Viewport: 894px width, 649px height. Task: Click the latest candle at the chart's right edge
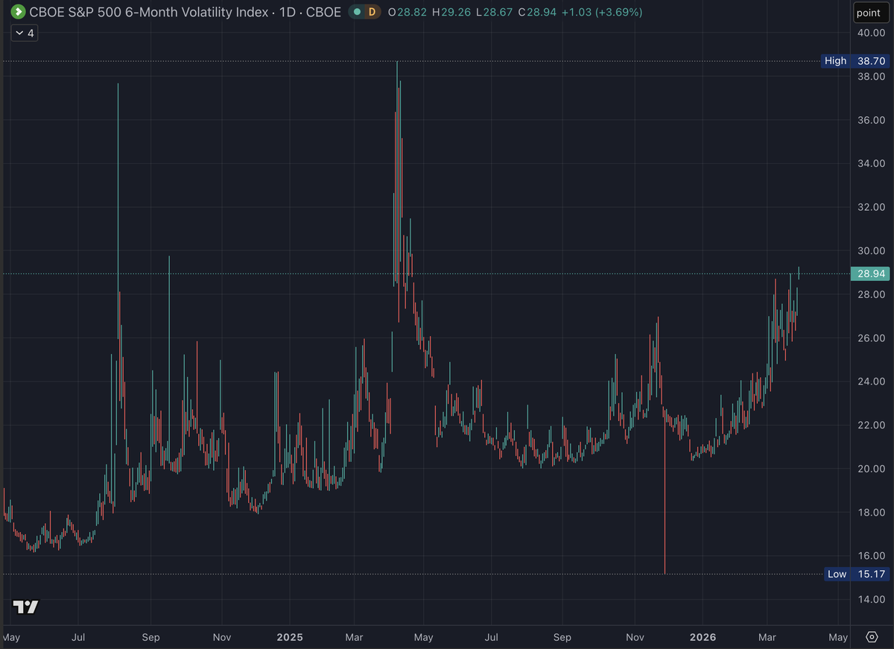[x=799, y=273]
